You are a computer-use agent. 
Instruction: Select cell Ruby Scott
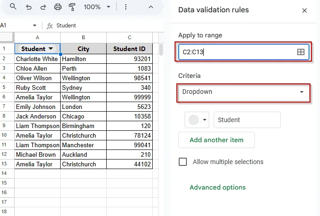click(x=37, y=87)
